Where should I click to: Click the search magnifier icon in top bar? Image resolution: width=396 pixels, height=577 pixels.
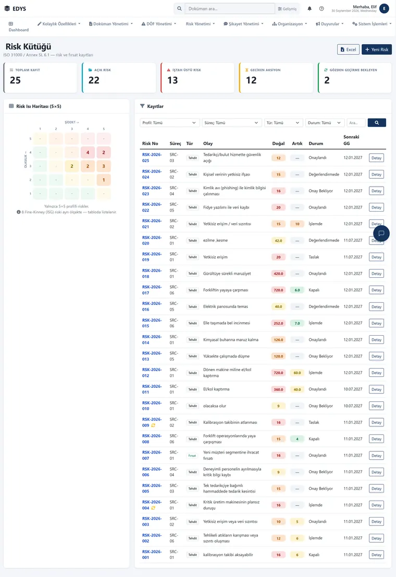179,8
